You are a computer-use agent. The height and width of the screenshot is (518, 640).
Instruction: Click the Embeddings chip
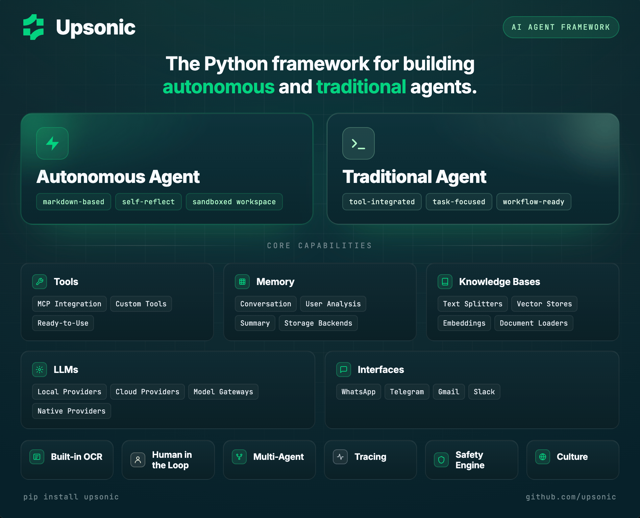[x=464, y=323]
